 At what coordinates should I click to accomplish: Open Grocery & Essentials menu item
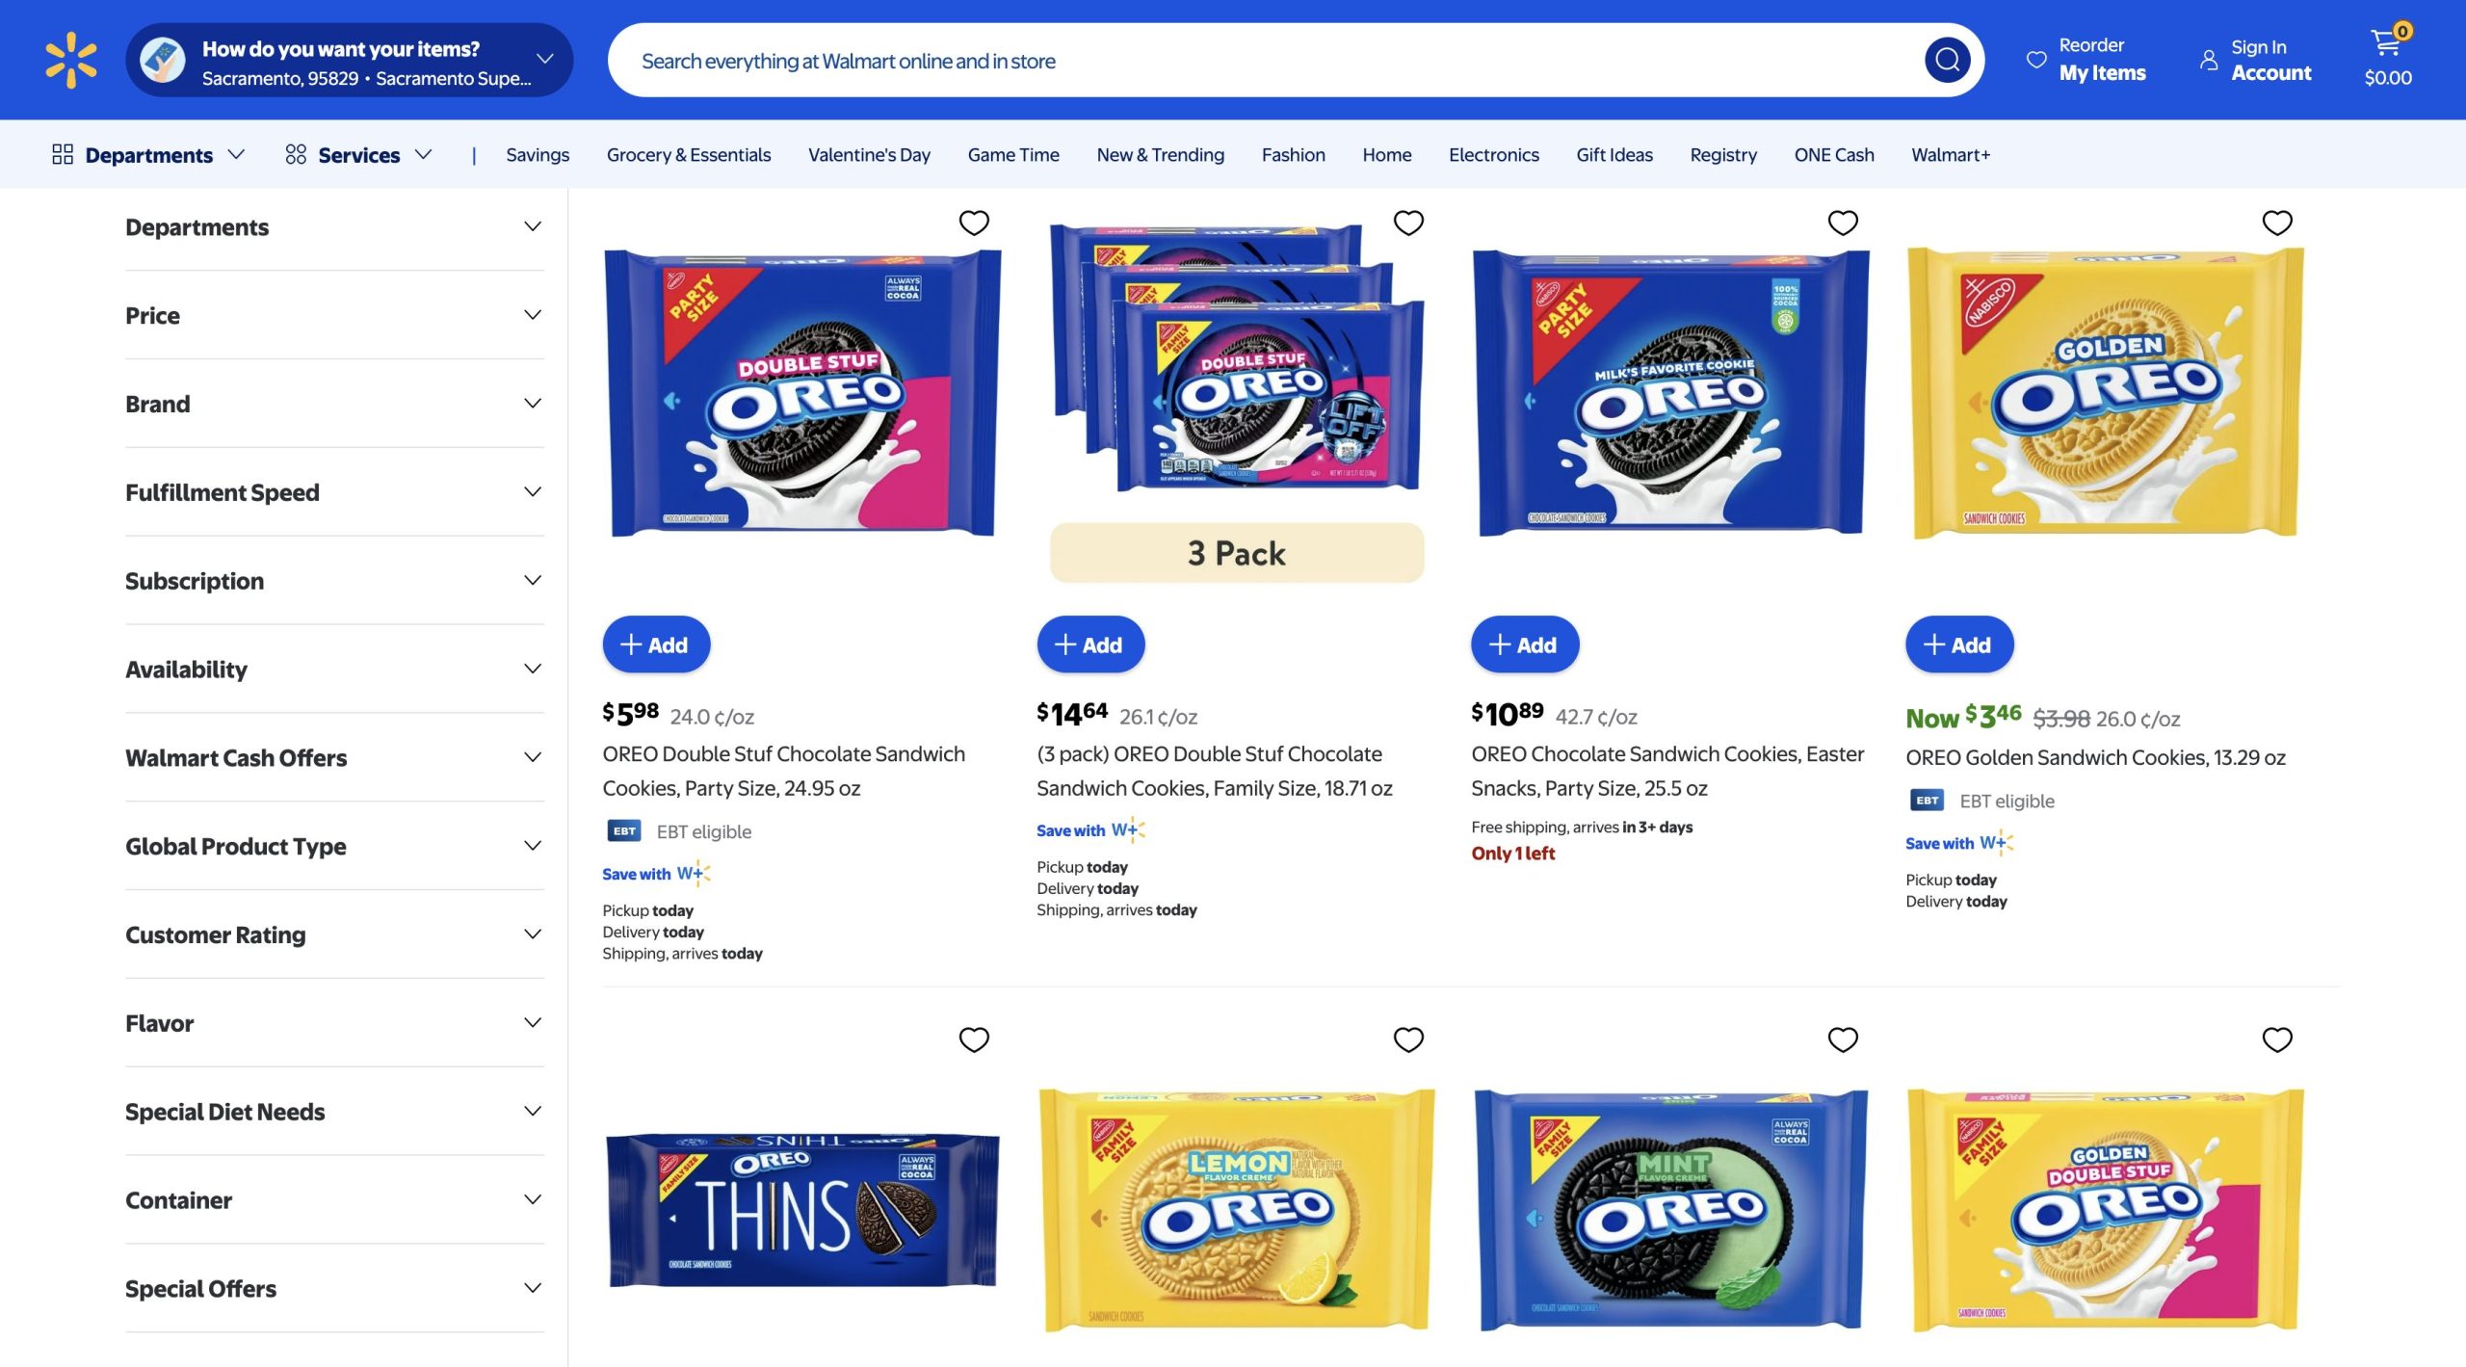pyautogui.click(x=688, y=154)
